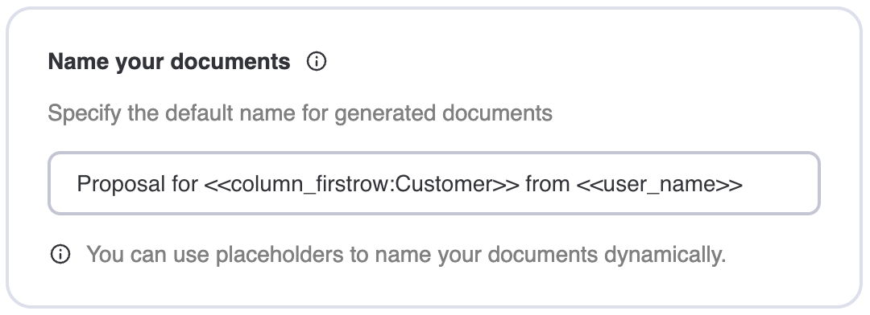Viewport: 870px width, 315px height.
Task: Click empty space after user_name placeholder
Action: (x=780, y=184)
